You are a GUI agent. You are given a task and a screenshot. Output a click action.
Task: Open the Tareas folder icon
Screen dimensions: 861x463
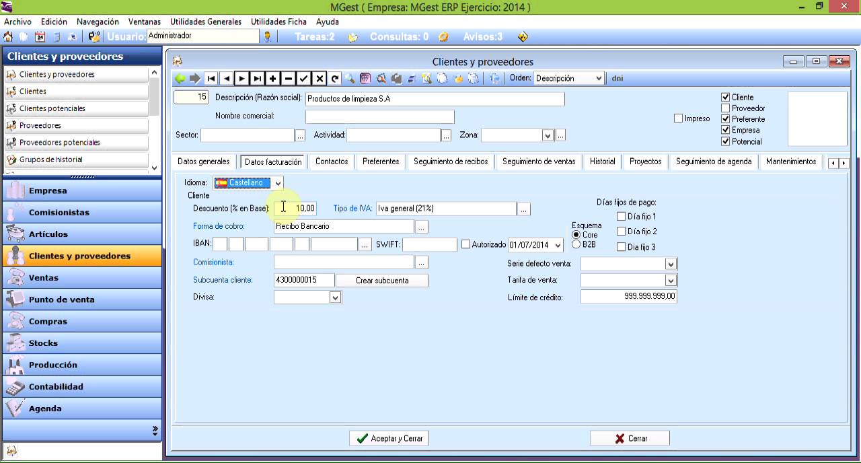click(x=352, y=37)
